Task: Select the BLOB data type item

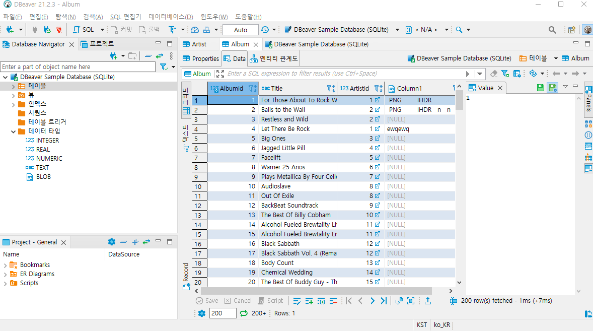Action: [x=38, y=177]
